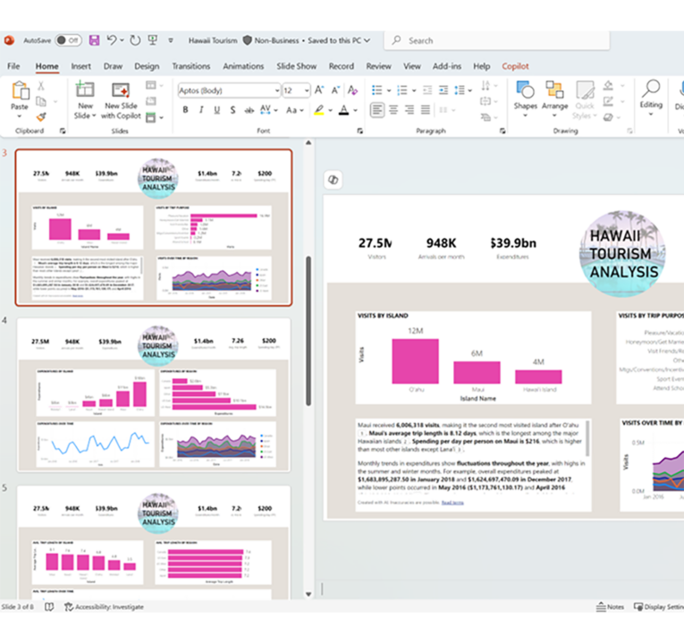
Task: Justify paragraph text
Action: [426, 110]
